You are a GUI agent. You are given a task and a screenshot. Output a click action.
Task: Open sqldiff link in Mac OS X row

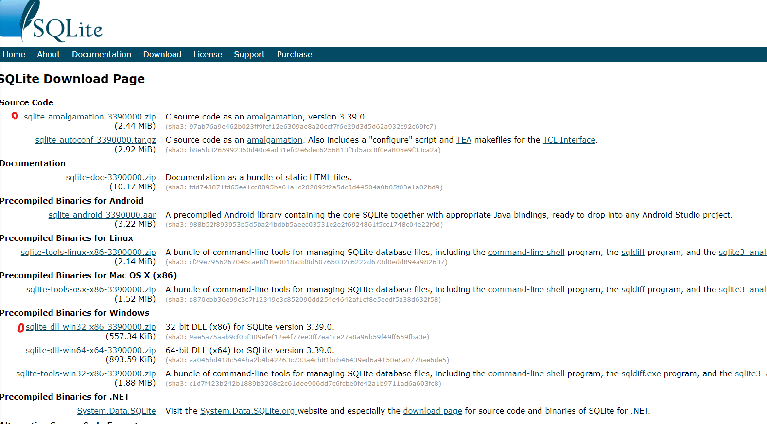633,289
